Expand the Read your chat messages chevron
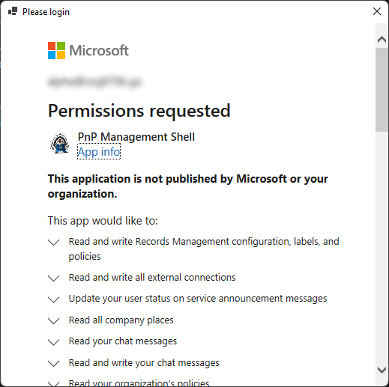Screen dimensions: 389x387 click(x=53, y=342)
